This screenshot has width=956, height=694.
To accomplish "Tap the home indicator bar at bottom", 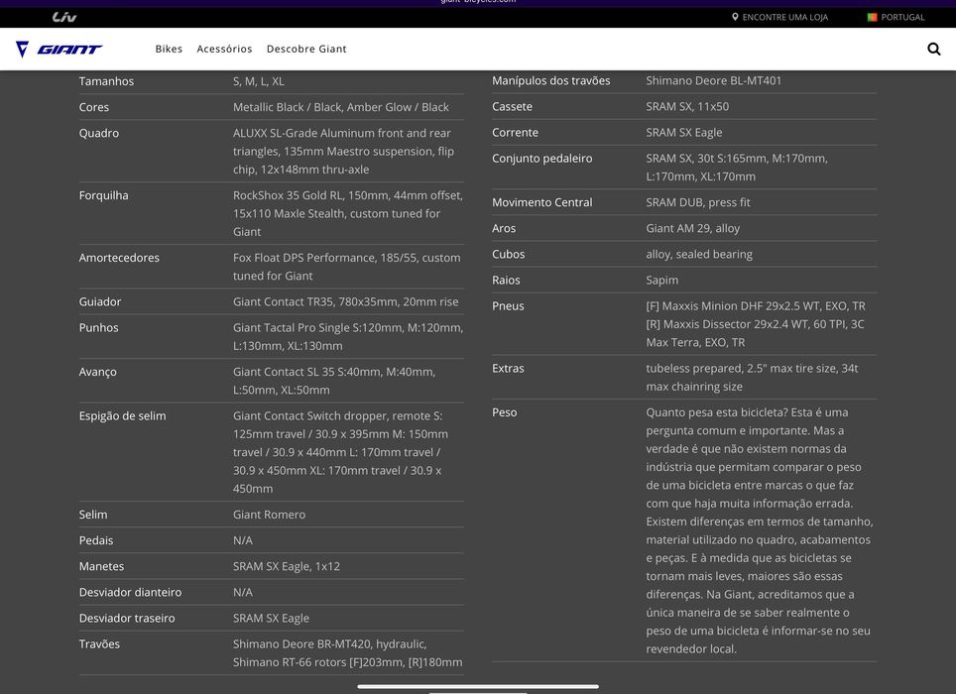I will pyautogui.click(x=478, y=685).
